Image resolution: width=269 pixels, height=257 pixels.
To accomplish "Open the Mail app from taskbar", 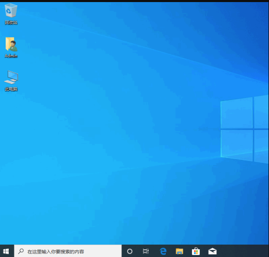I will pos(212,251).
